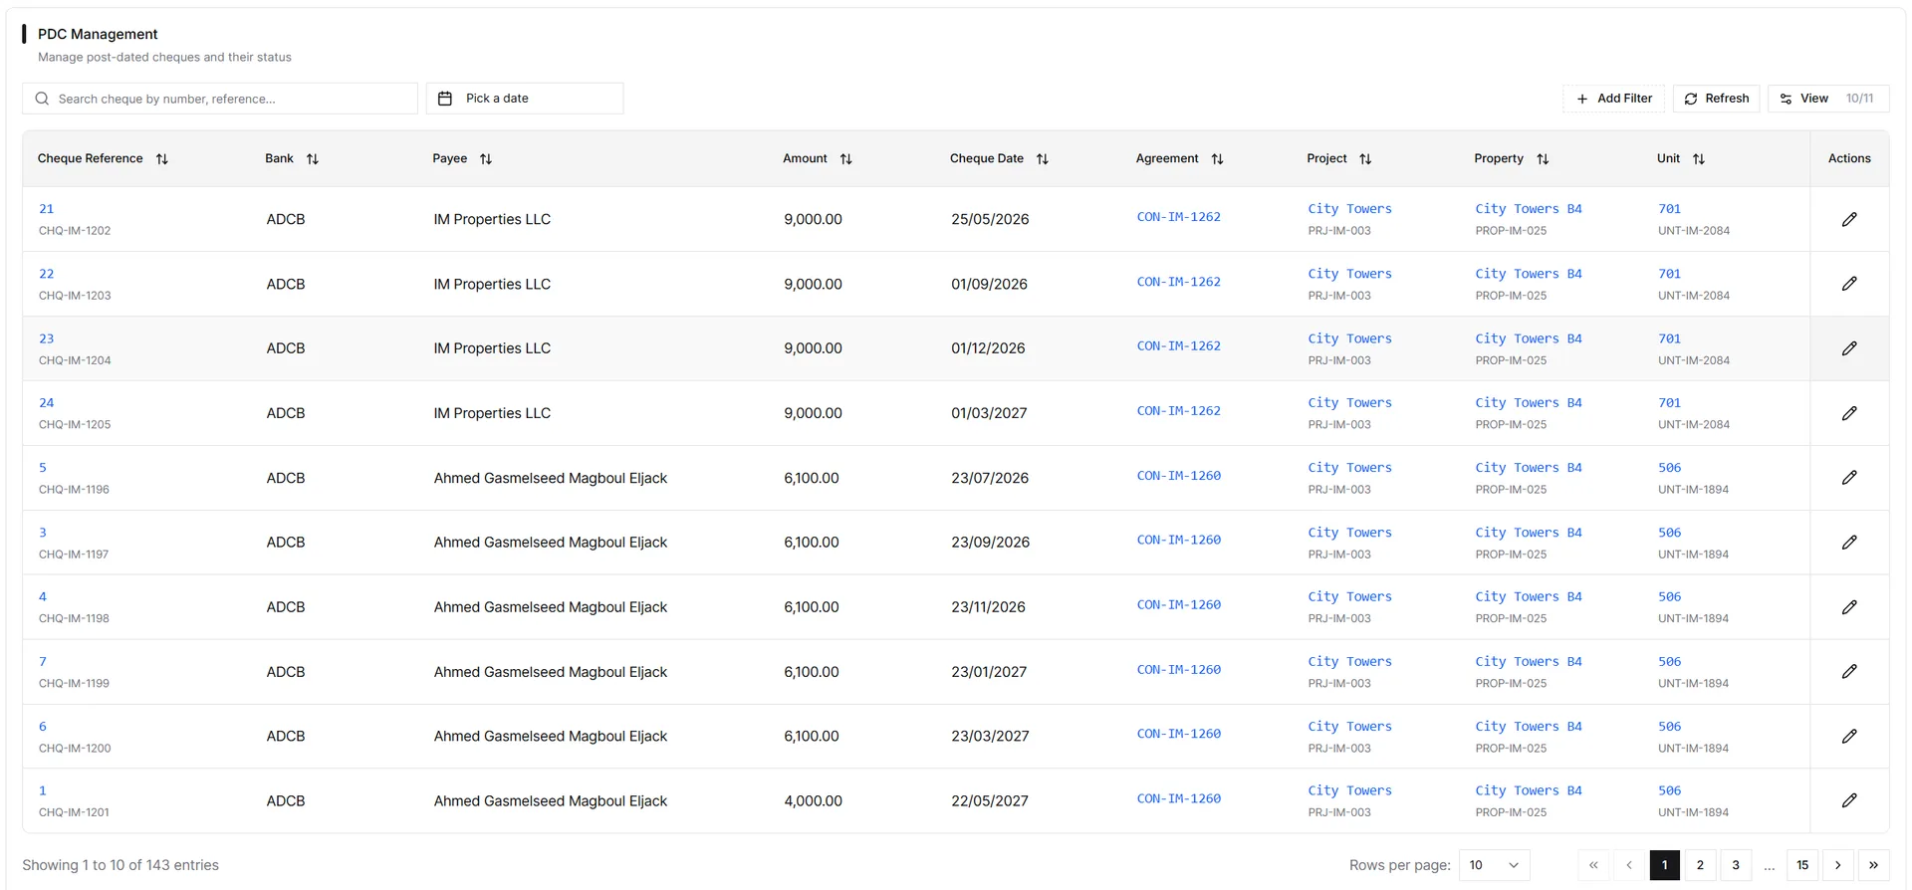Sort table by Payee column arrows
Screen dimensions: 1912x890
pyautogui.click(x=486, y=159)
